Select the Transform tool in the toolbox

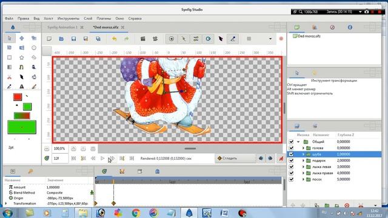click(10, 38)
